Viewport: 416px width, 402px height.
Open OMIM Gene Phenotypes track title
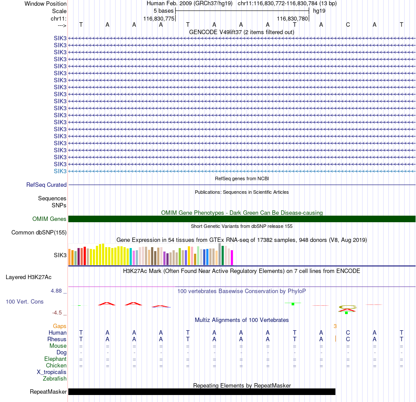pyautogui.click(x=242, y=213)
